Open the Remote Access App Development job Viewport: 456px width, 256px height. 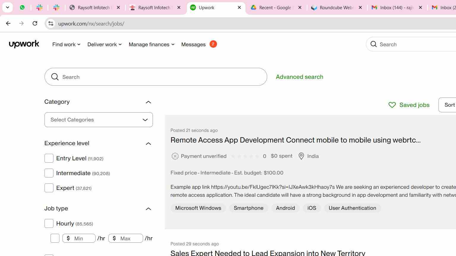pos(295,140)
